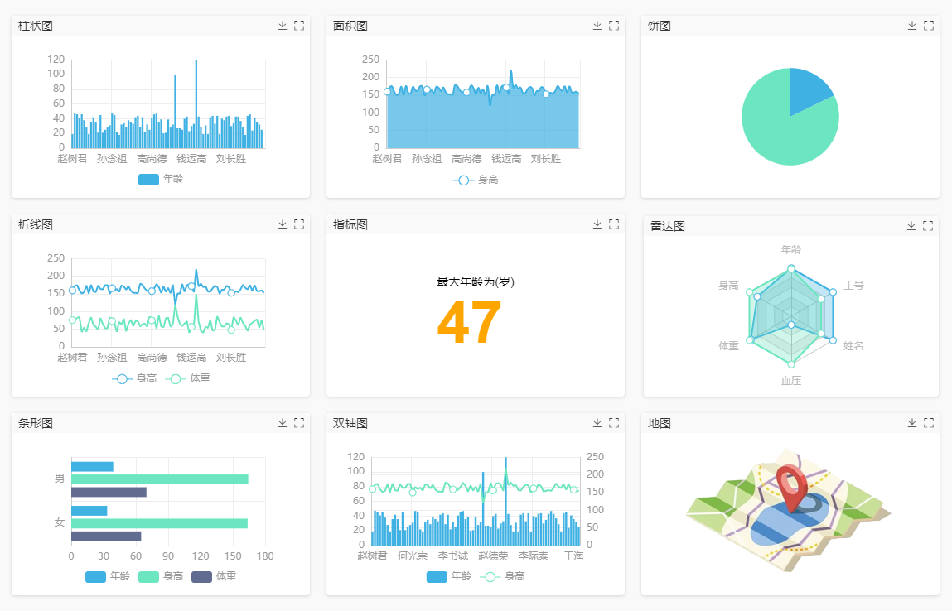The image size is (952, 611).
Task: Download the 条形图 chart
Action: [283, 423]
